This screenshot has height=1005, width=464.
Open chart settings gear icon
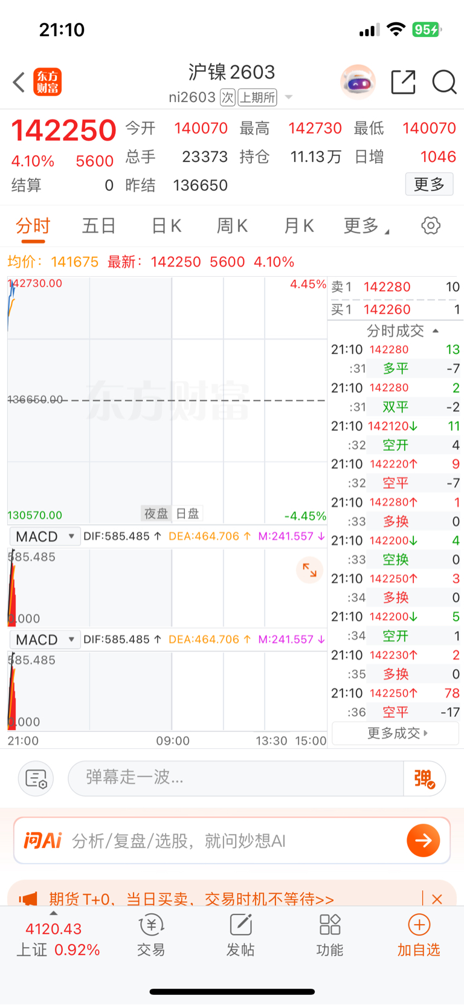[x=430, y=226]
